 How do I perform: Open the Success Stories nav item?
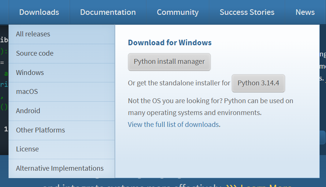pyautogui.click(x=247, y=12)
